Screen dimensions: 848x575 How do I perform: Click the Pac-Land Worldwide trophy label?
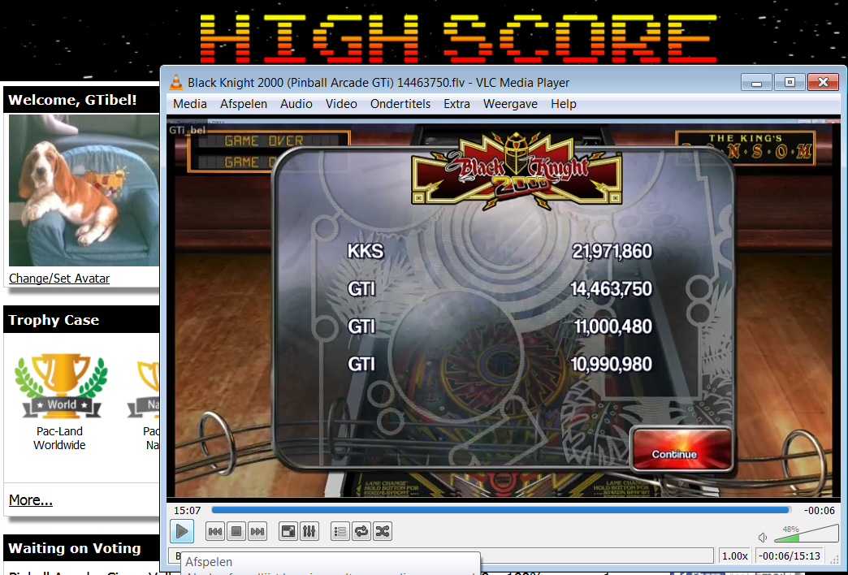(x=59, y=438)
